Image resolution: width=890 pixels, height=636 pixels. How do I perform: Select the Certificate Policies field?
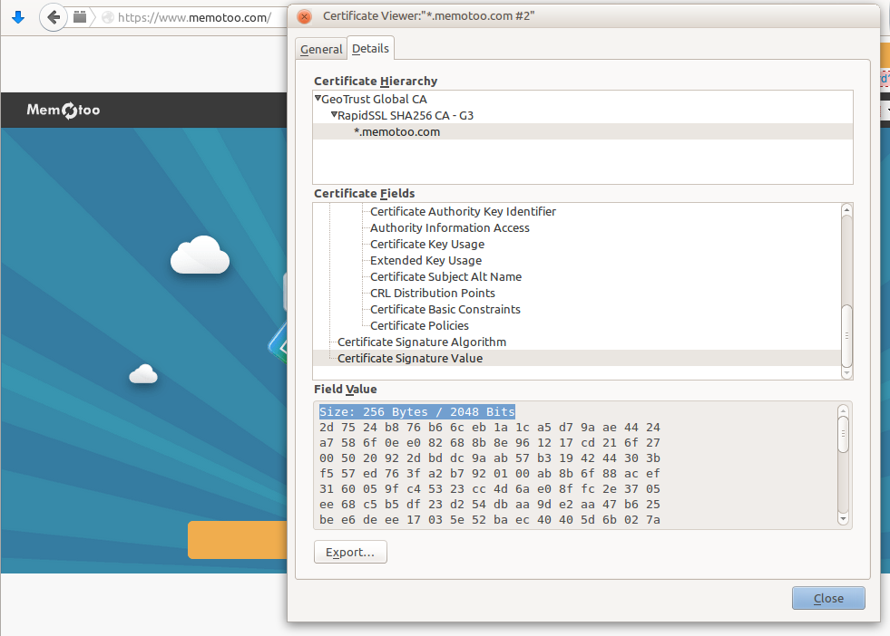tap(419, 326)
